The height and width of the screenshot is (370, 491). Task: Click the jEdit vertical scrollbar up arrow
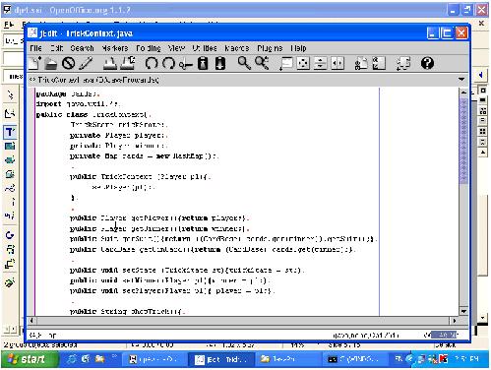[x=463, y=92]
